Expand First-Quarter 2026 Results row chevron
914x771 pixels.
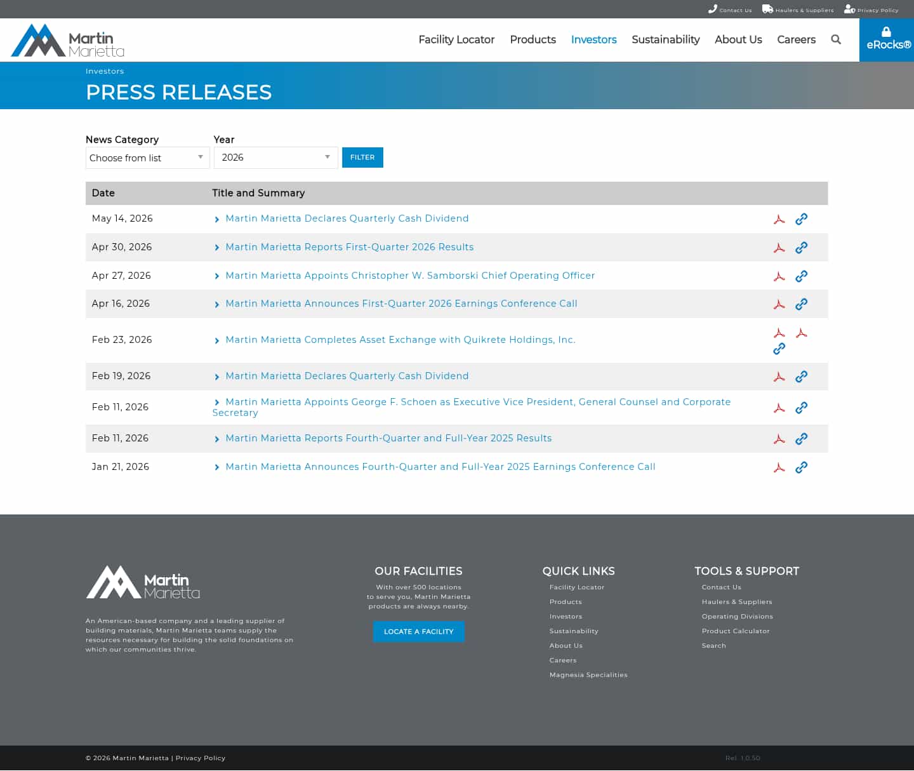(217, 248)
